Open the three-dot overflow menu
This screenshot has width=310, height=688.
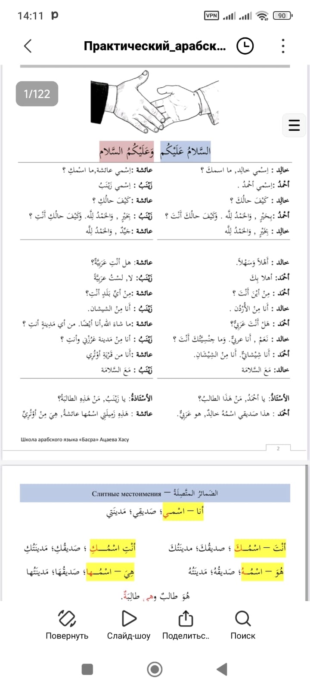(x=283, y=46)
